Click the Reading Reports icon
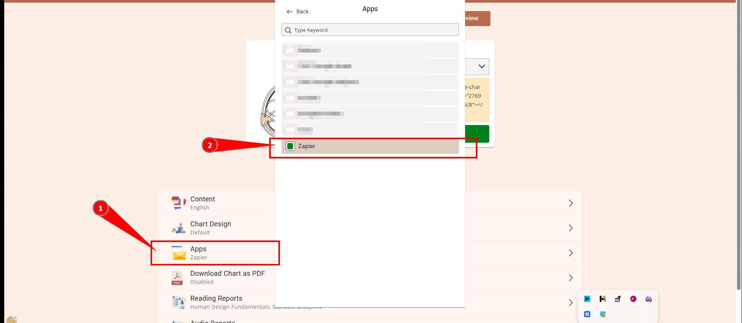Viewport: 742px width, 323px height. (179, 302)
